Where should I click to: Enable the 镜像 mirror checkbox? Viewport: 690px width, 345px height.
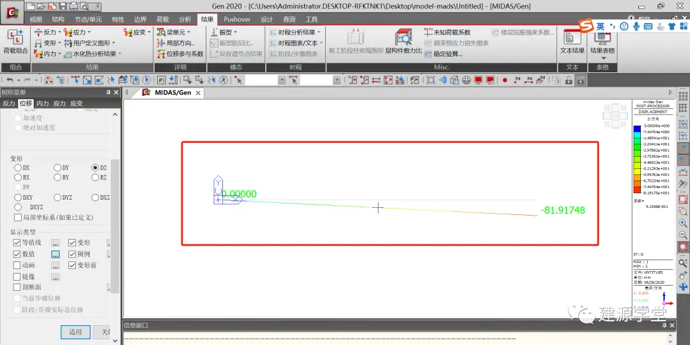(x=17, y=277)
